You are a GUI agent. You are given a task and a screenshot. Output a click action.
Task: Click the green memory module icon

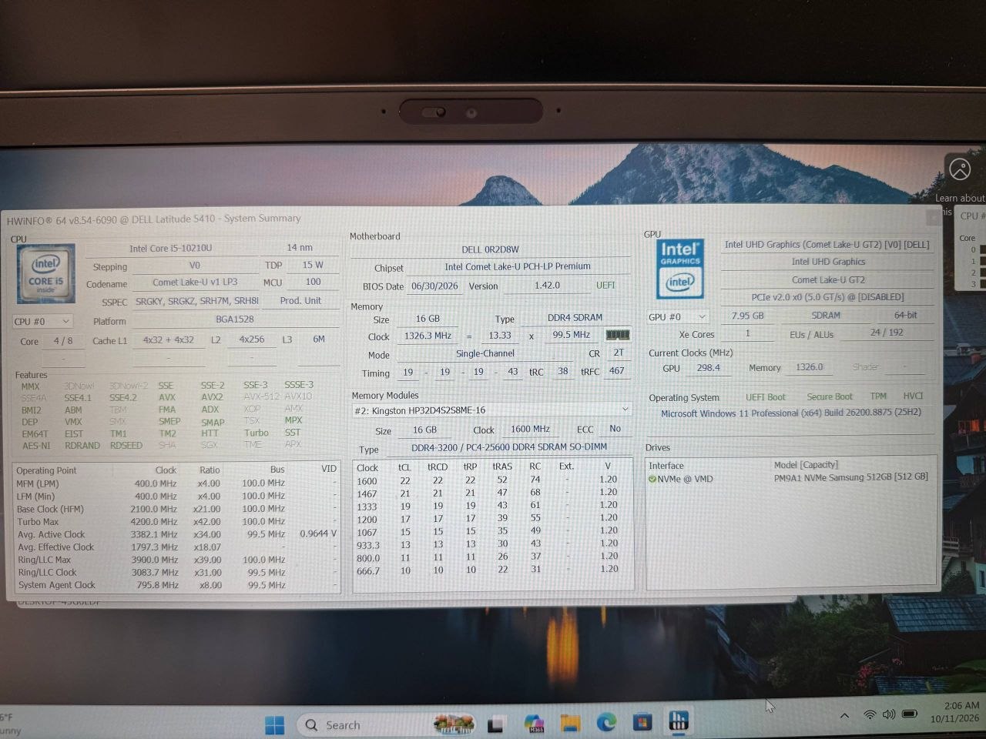coord(618,335)
